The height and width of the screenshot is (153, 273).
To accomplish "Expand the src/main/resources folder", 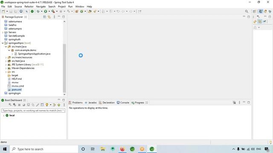I will coord(6,57).
